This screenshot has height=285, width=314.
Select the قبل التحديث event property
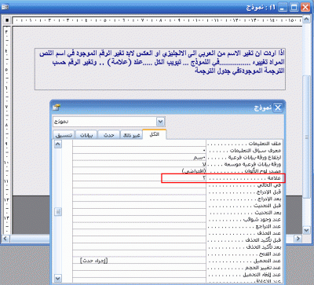(x=245, y=206)
